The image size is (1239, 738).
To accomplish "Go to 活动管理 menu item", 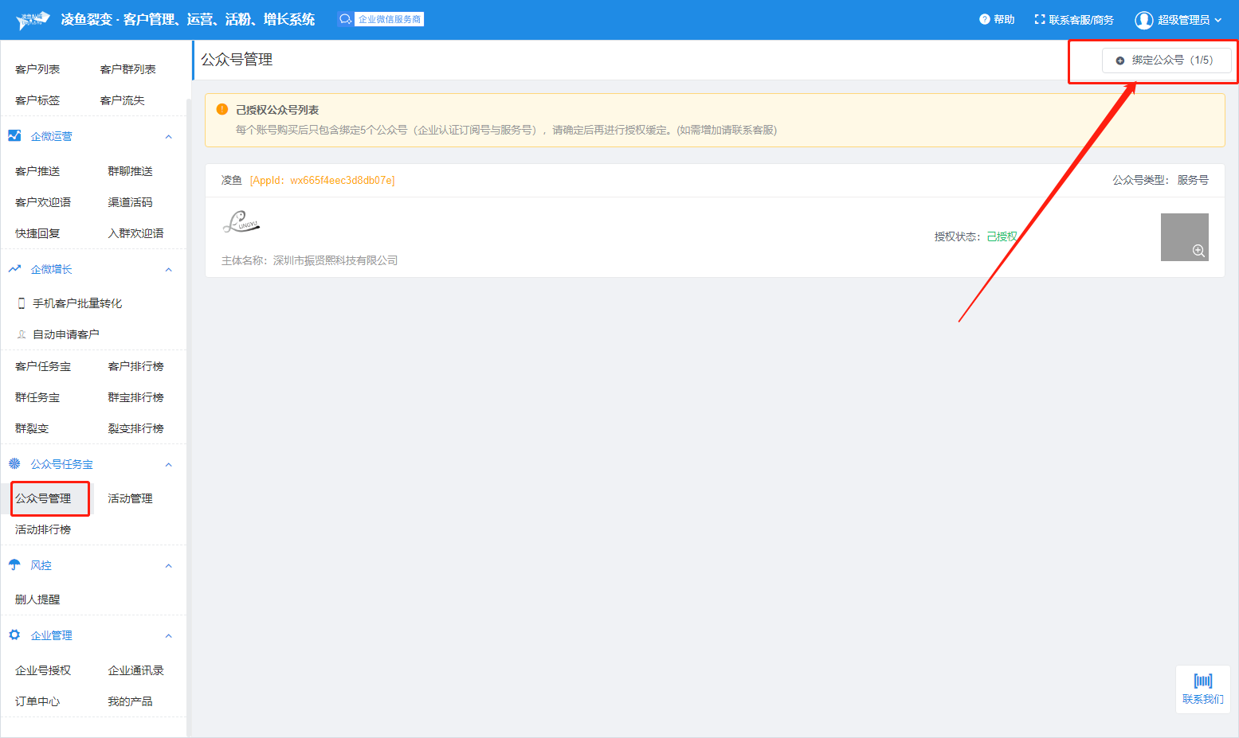I will coord(130,498).
